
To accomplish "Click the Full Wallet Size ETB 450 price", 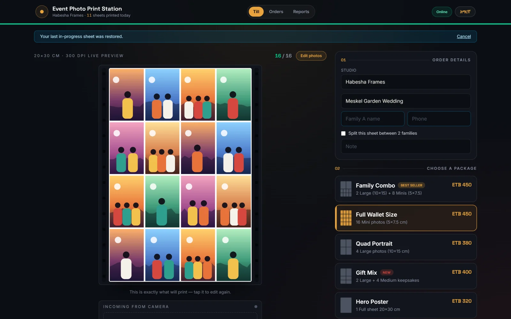I will 461,214.
